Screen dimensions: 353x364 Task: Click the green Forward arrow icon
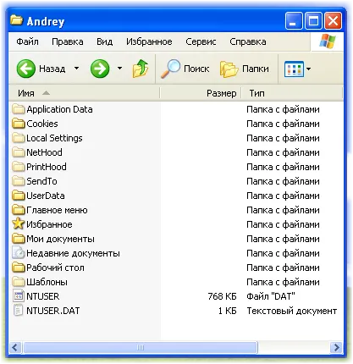tap(100, 69)
